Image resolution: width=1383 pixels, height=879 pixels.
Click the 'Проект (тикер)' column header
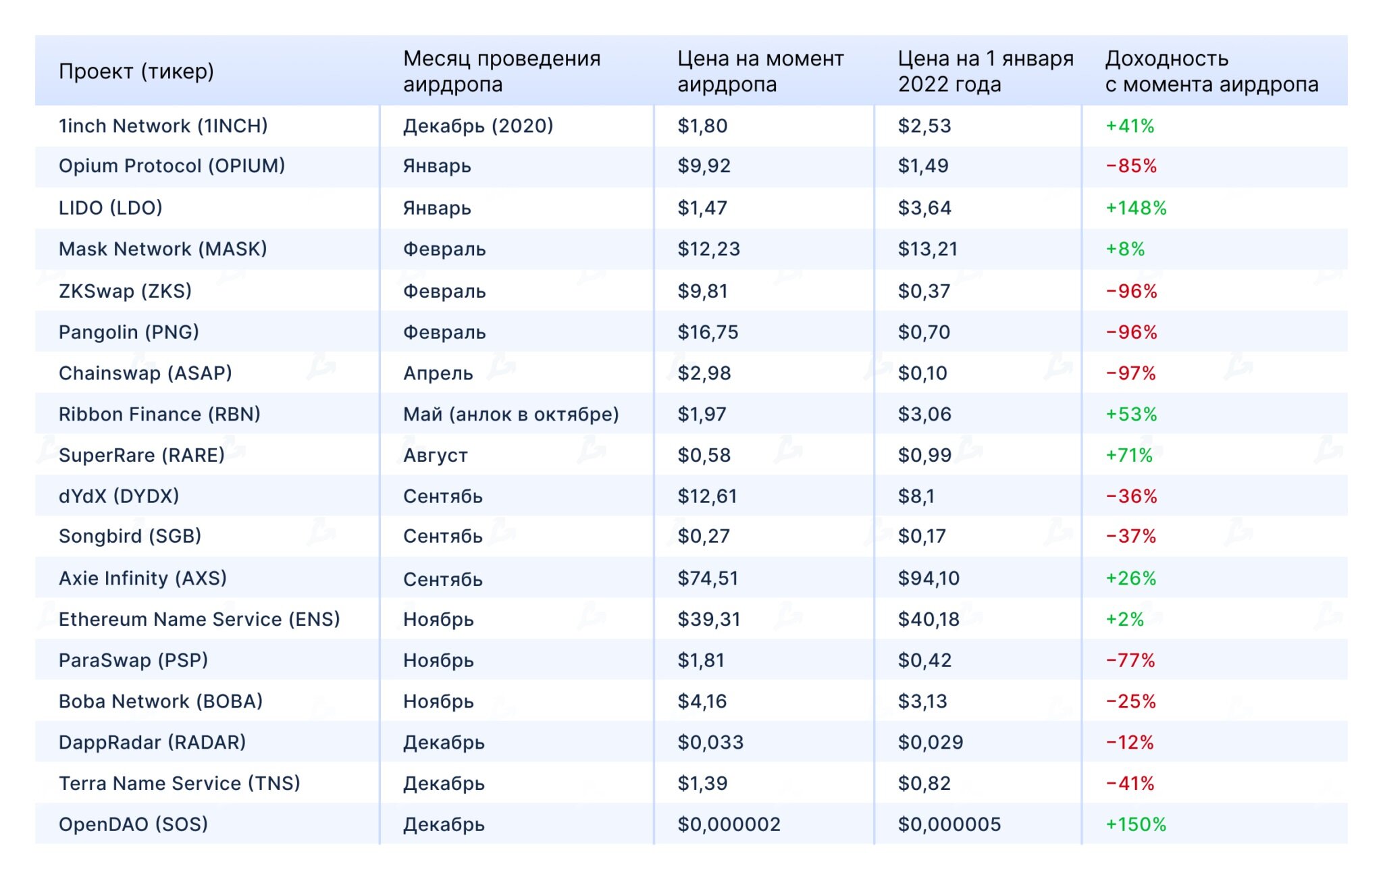coord(136,71)
